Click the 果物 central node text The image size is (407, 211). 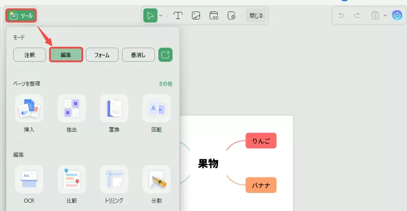point(208,163)
